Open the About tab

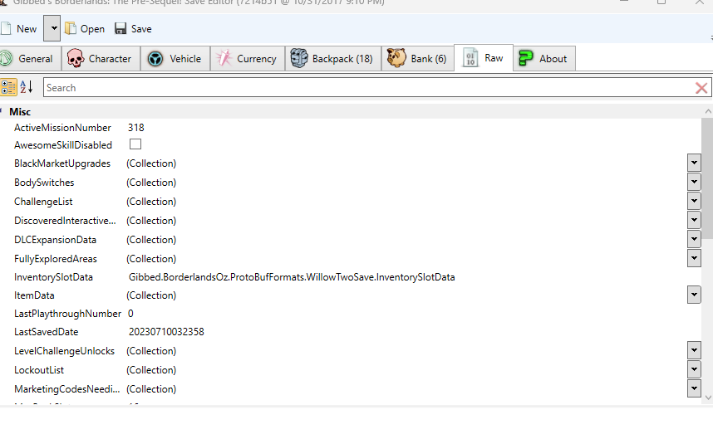tap(544, 59)
